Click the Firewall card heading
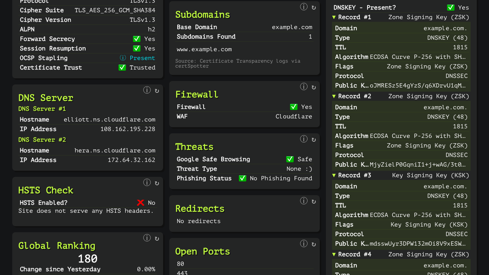489x275 pixels. (x=197, y=94)
